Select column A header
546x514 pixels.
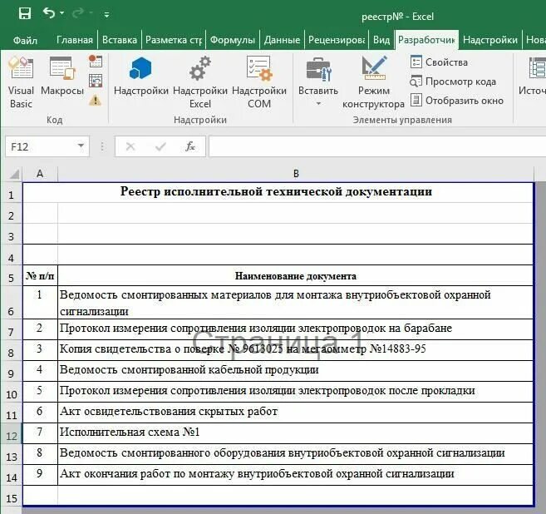click(x=40, y=174)
